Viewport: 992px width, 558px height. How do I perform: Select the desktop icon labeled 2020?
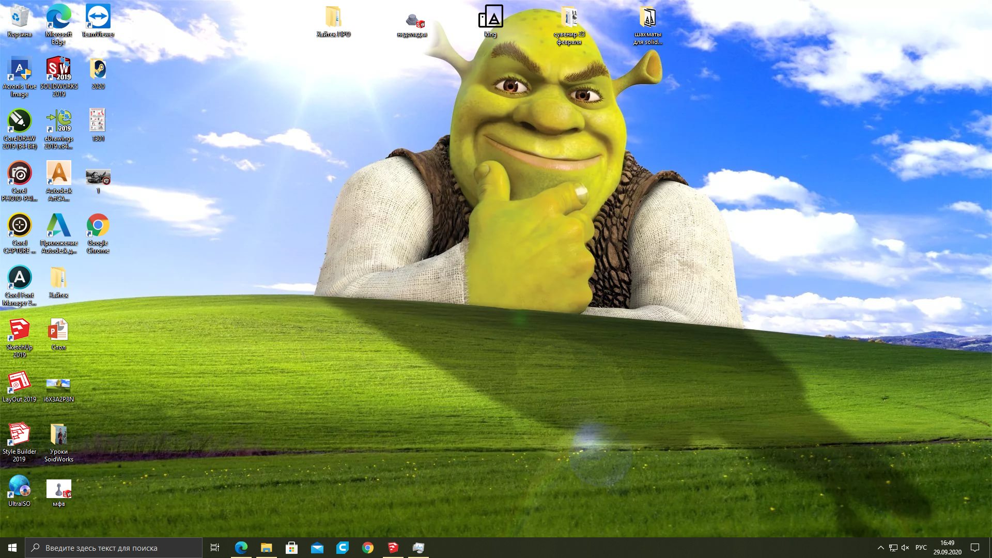pos(98,73)
